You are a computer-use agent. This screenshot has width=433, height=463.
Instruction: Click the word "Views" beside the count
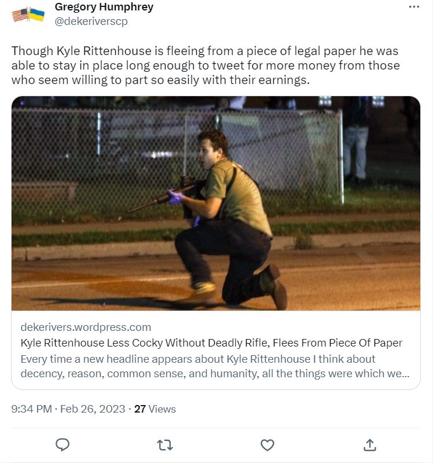point(162,409)
